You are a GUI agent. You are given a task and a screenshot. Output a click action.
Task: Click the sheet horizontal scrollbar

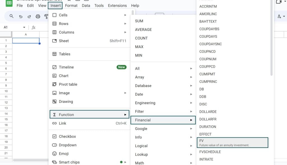coord(31,160)
